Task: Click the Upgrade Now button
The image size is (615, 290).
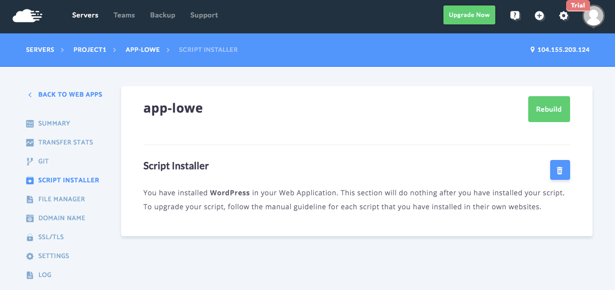Action: 469,15
